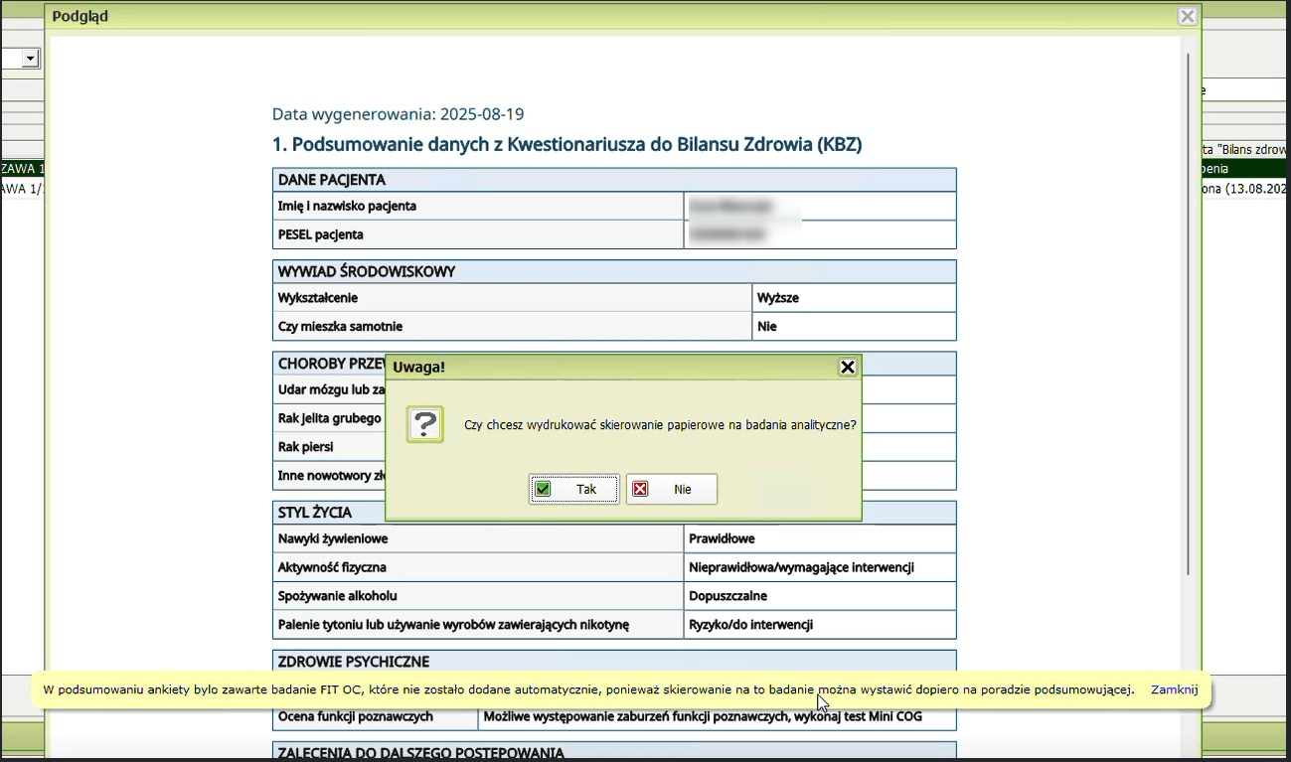The width and height of the screenshot is (1291, 762).
Task: Click the 'Wykształcenie' row label
Action: coord(318,297)
